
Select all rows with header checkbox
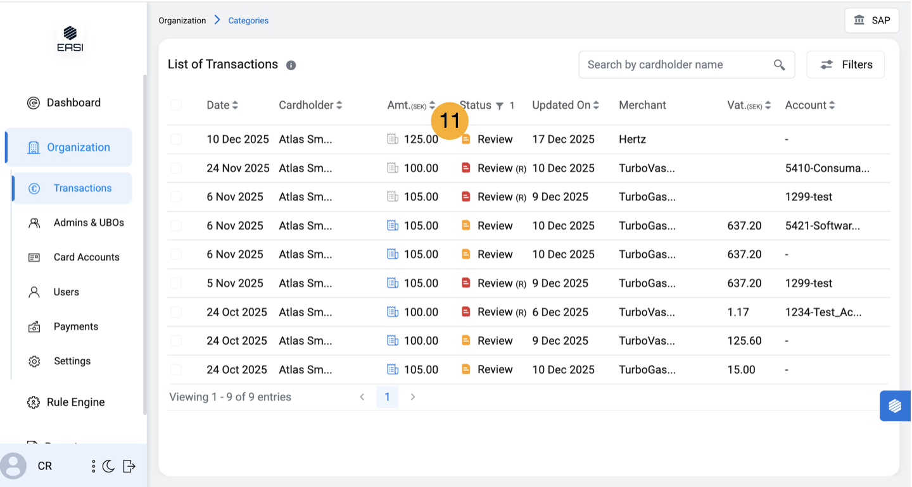pos(176,105)
